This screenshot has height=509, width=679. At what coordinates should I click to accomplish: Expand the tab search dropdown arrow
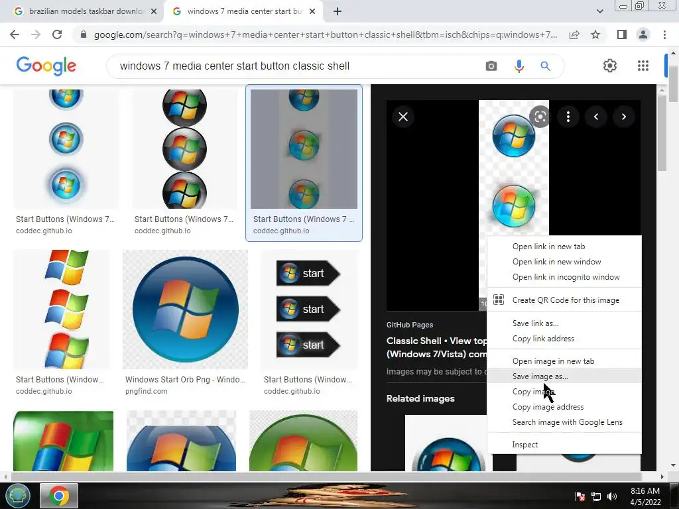(599, 11)
